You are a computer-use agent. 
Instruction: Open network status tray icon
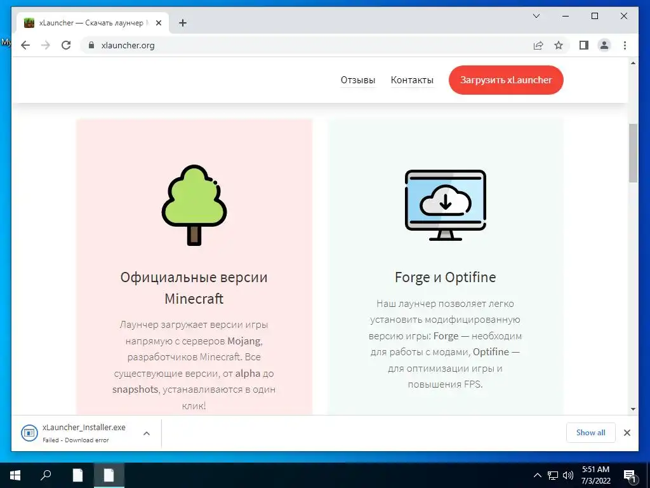[553, 475]
